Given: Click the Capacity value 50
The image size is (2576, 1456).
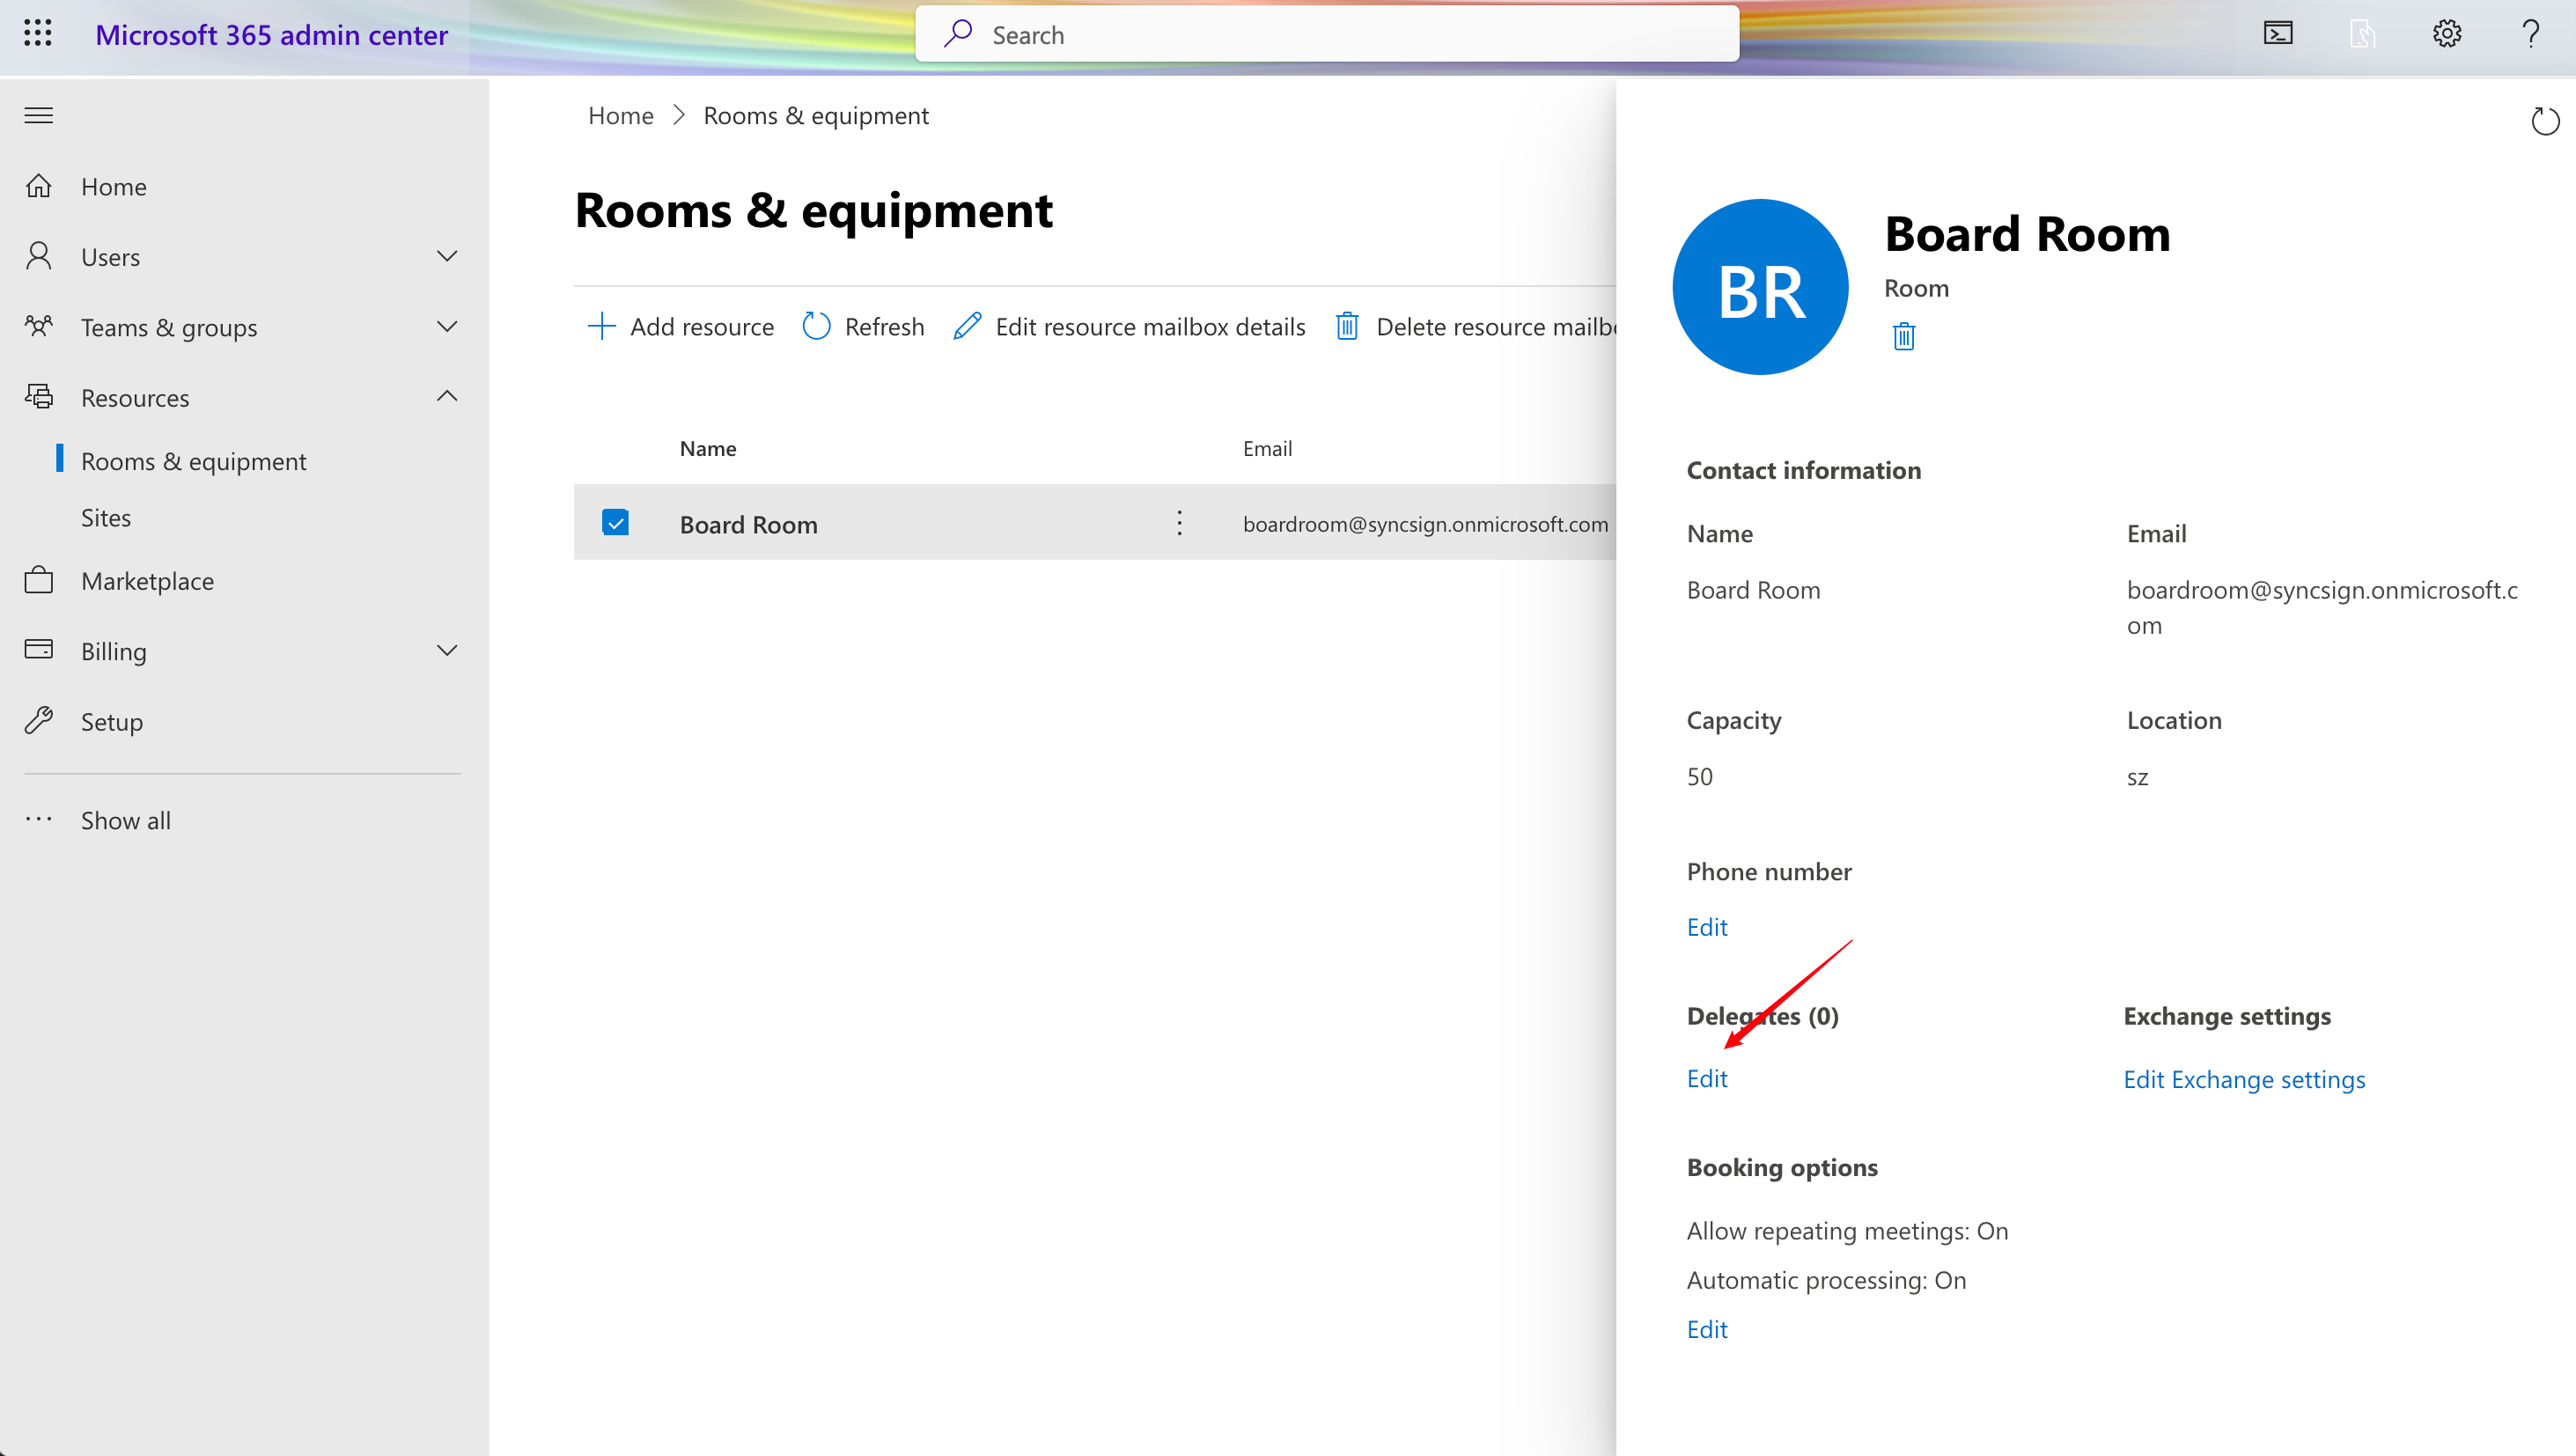Looking at the screenshot, I should pos(1699,776).
